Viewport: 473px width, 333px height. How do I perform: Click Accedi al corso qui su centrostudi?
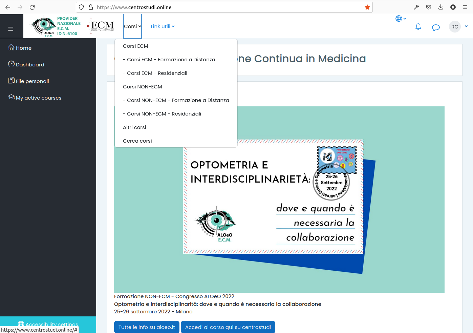(228, 327)
